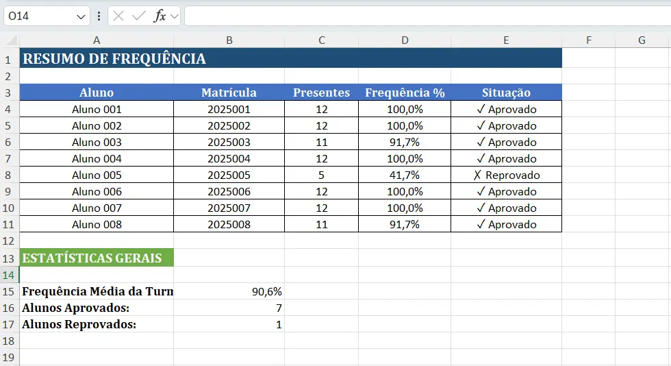Select the column B header
Viewport: 671px width, 366px height.
coord(229,40)
